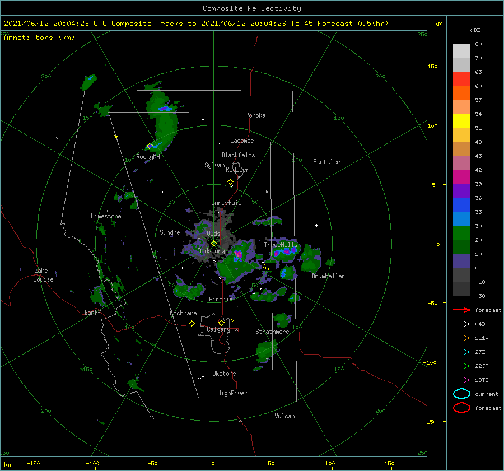This screenshot has height=471, width=504.
Task: Click the yellow diamond marker near RedDeer
Action: point(230,182)
